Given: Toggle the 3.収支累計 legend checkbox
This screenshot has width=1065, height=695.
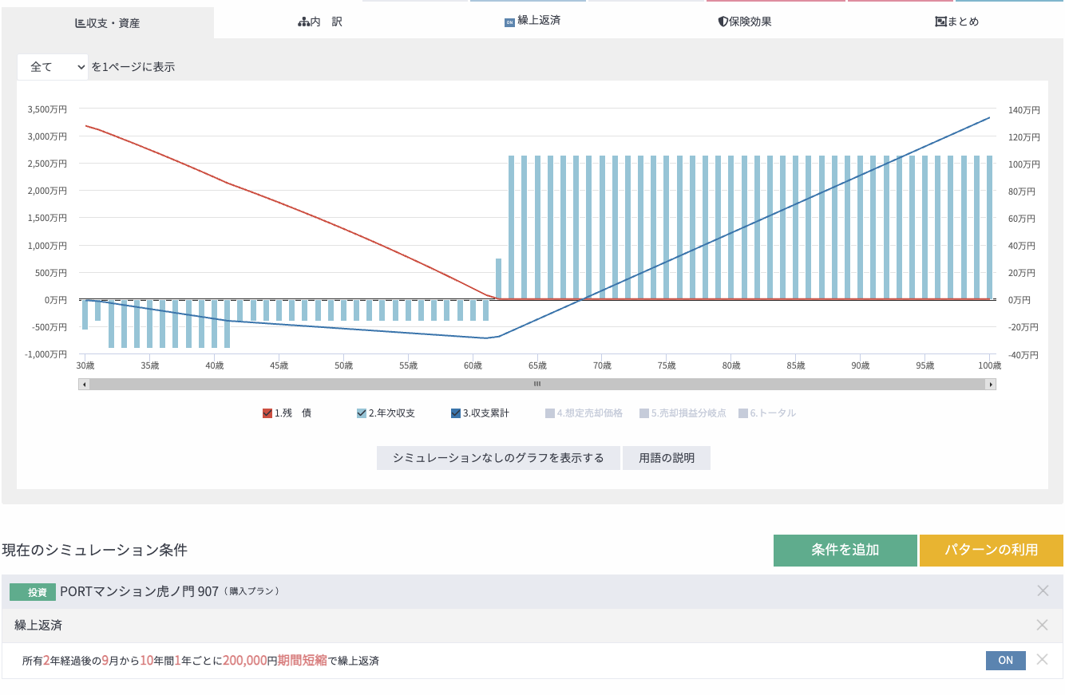Looking at the screenshot, I should tap(456, 413).
